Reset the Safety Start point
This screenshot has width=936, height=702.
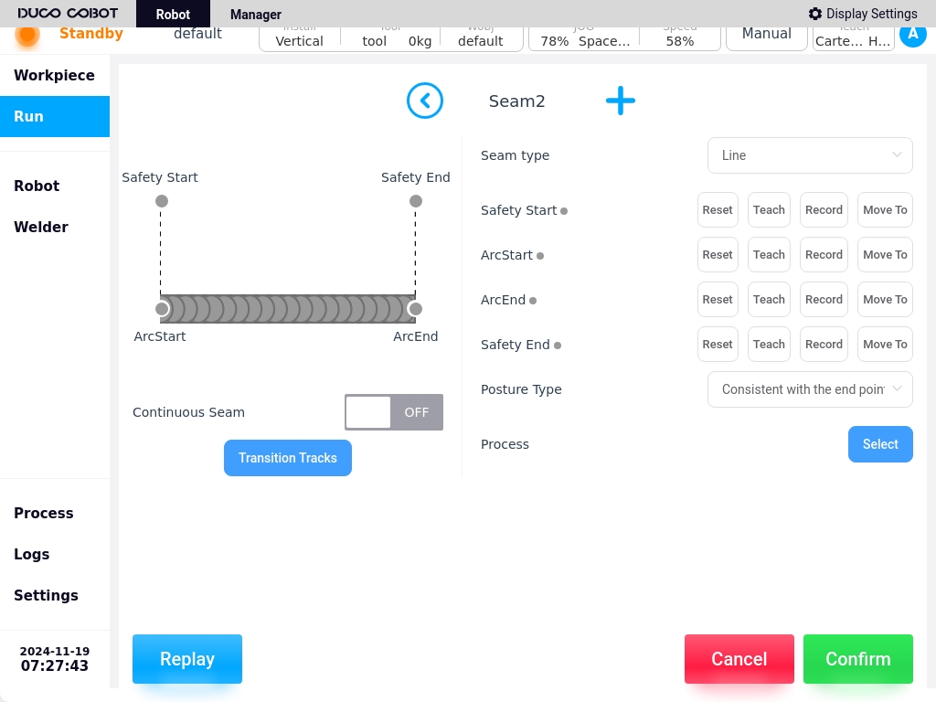coord(718,209)
